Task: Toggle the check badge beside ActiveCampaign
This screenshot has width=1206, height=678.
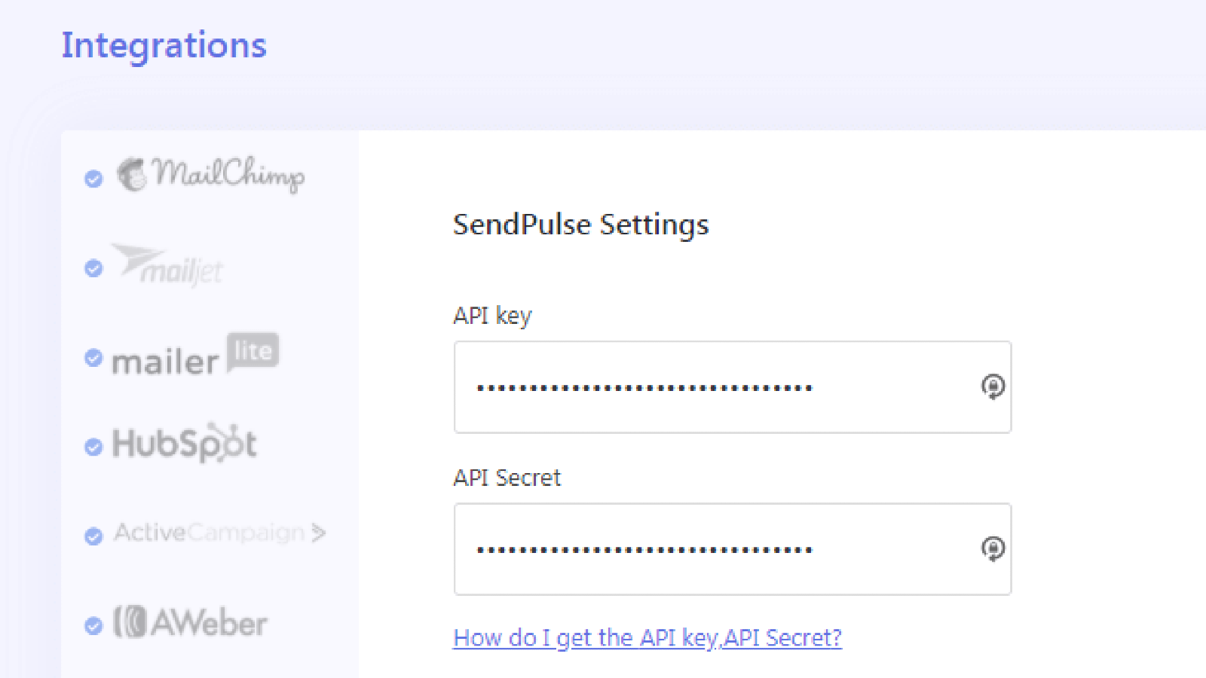Action: point(93,536)
